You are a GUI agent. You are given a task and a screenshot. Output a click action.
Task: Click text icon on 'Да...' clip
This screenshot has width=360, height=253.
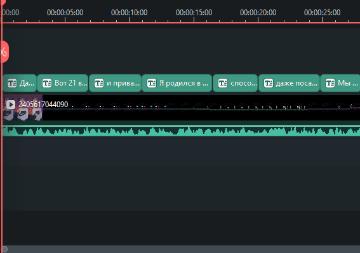point(12,83)
